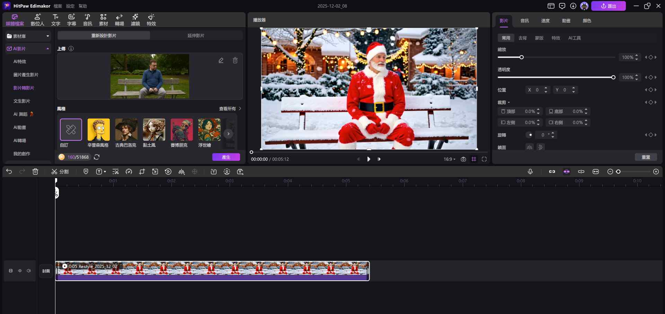This screenshot has width=665, height=314.
Task: Collapse the AI影片 section
Action: tap(47, 49)
